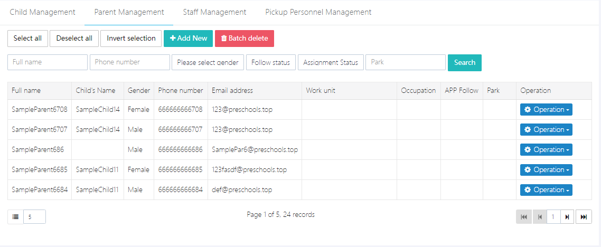
Task: Click the teal Search button
Action: click(465, 62)
